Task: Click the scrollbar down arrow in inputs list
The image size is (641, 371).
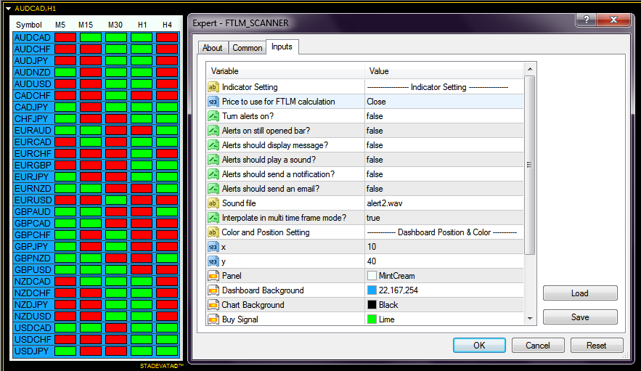Action: tap(530, 318)
